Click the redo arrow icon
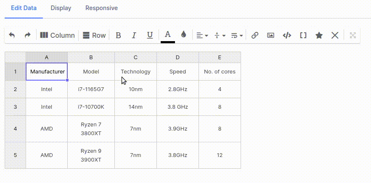 coord(28,35)
